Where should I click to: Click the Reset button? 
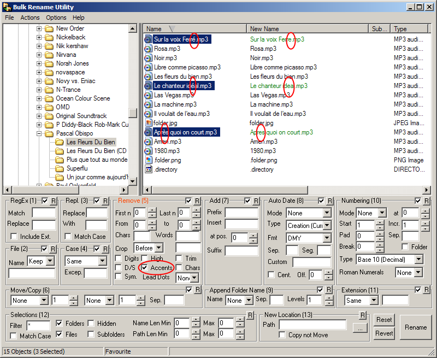384,320
